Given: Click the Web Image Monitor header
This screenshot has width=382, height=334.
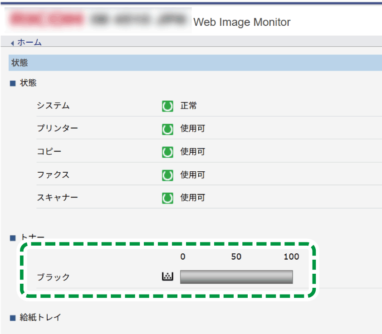Looking at the screenshot, I should coord(241,22).
